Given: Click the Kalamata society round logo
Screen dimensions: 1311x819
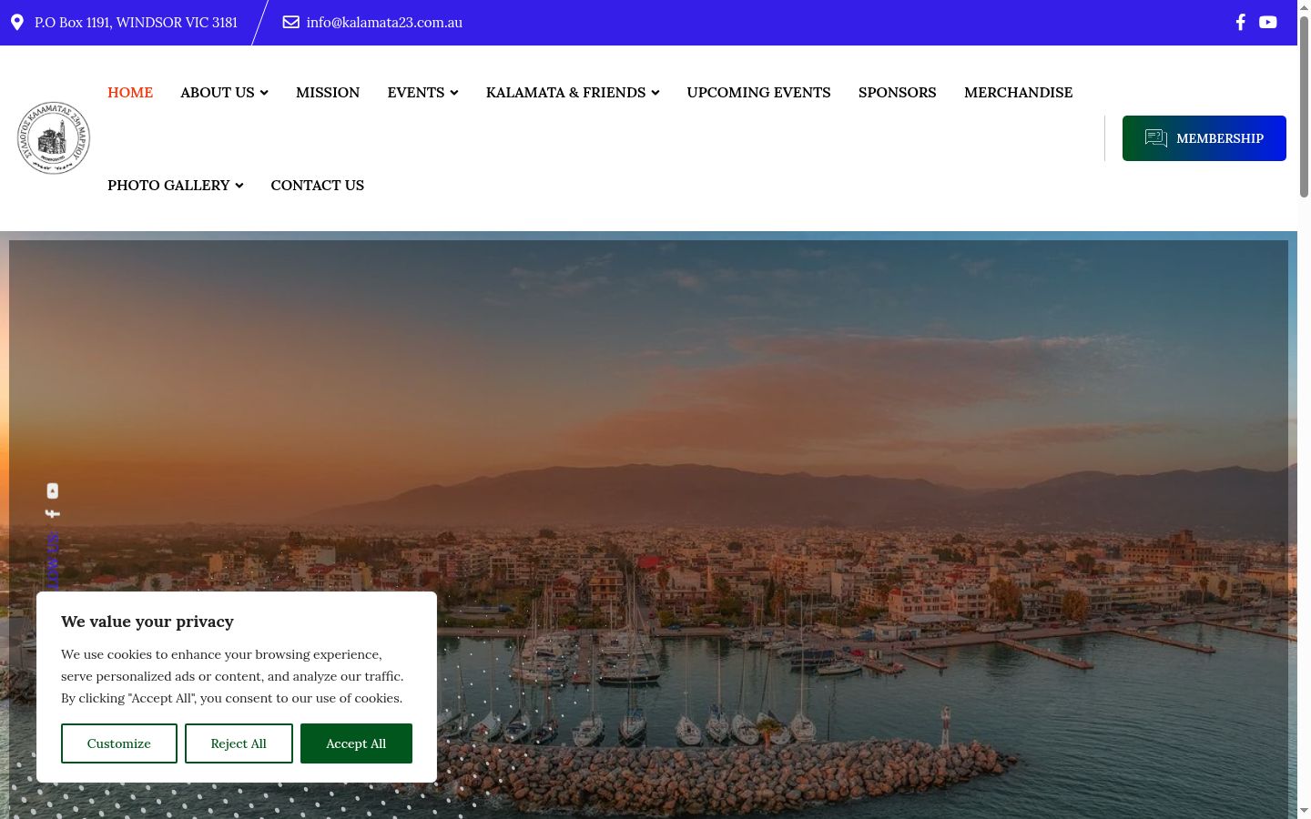Looking at the screenshot, I should tap(54, 138).
